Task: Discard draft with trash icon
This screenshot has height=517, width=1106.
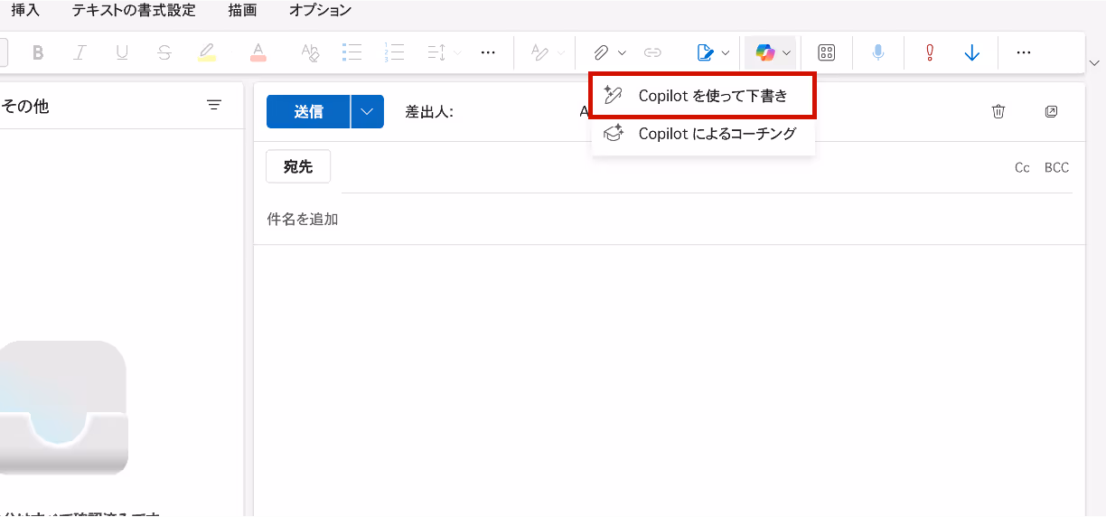Action: pos(998,112)
